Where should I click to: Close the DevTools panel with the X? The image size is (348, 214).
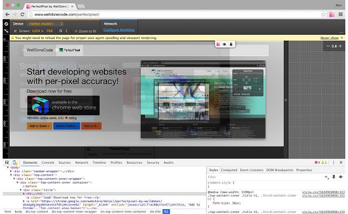tap(341, 163)
